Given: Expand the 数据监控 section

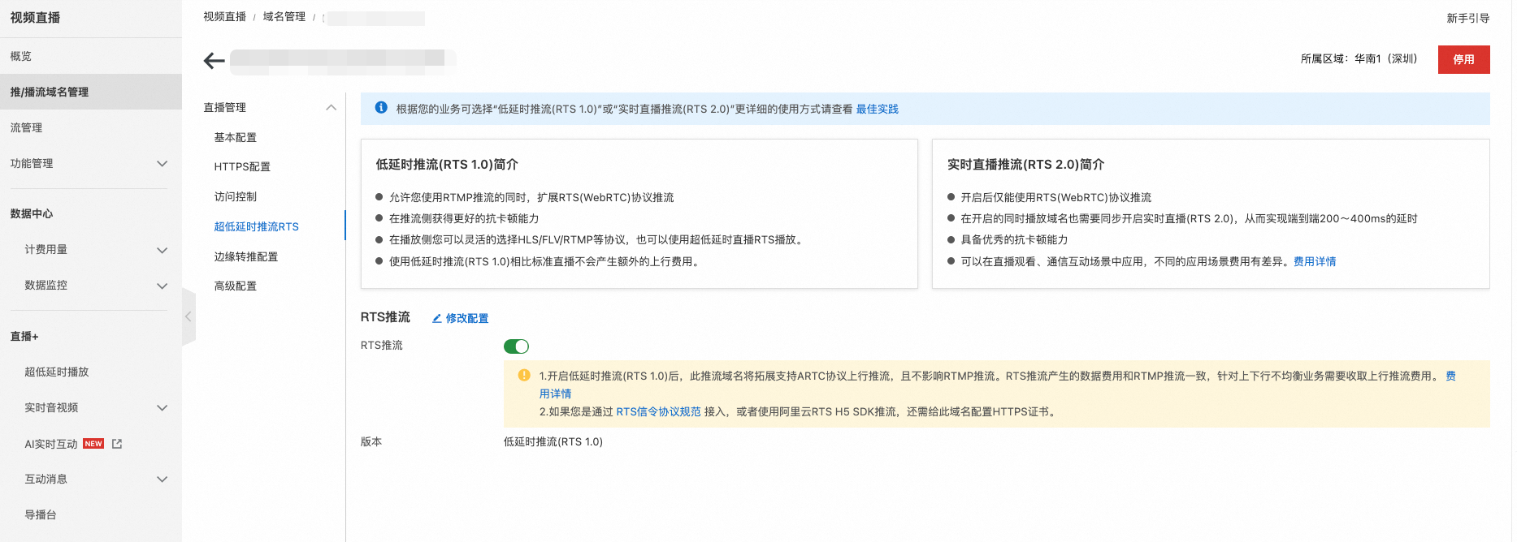Looking at the screenshot, I should [162, 286].
